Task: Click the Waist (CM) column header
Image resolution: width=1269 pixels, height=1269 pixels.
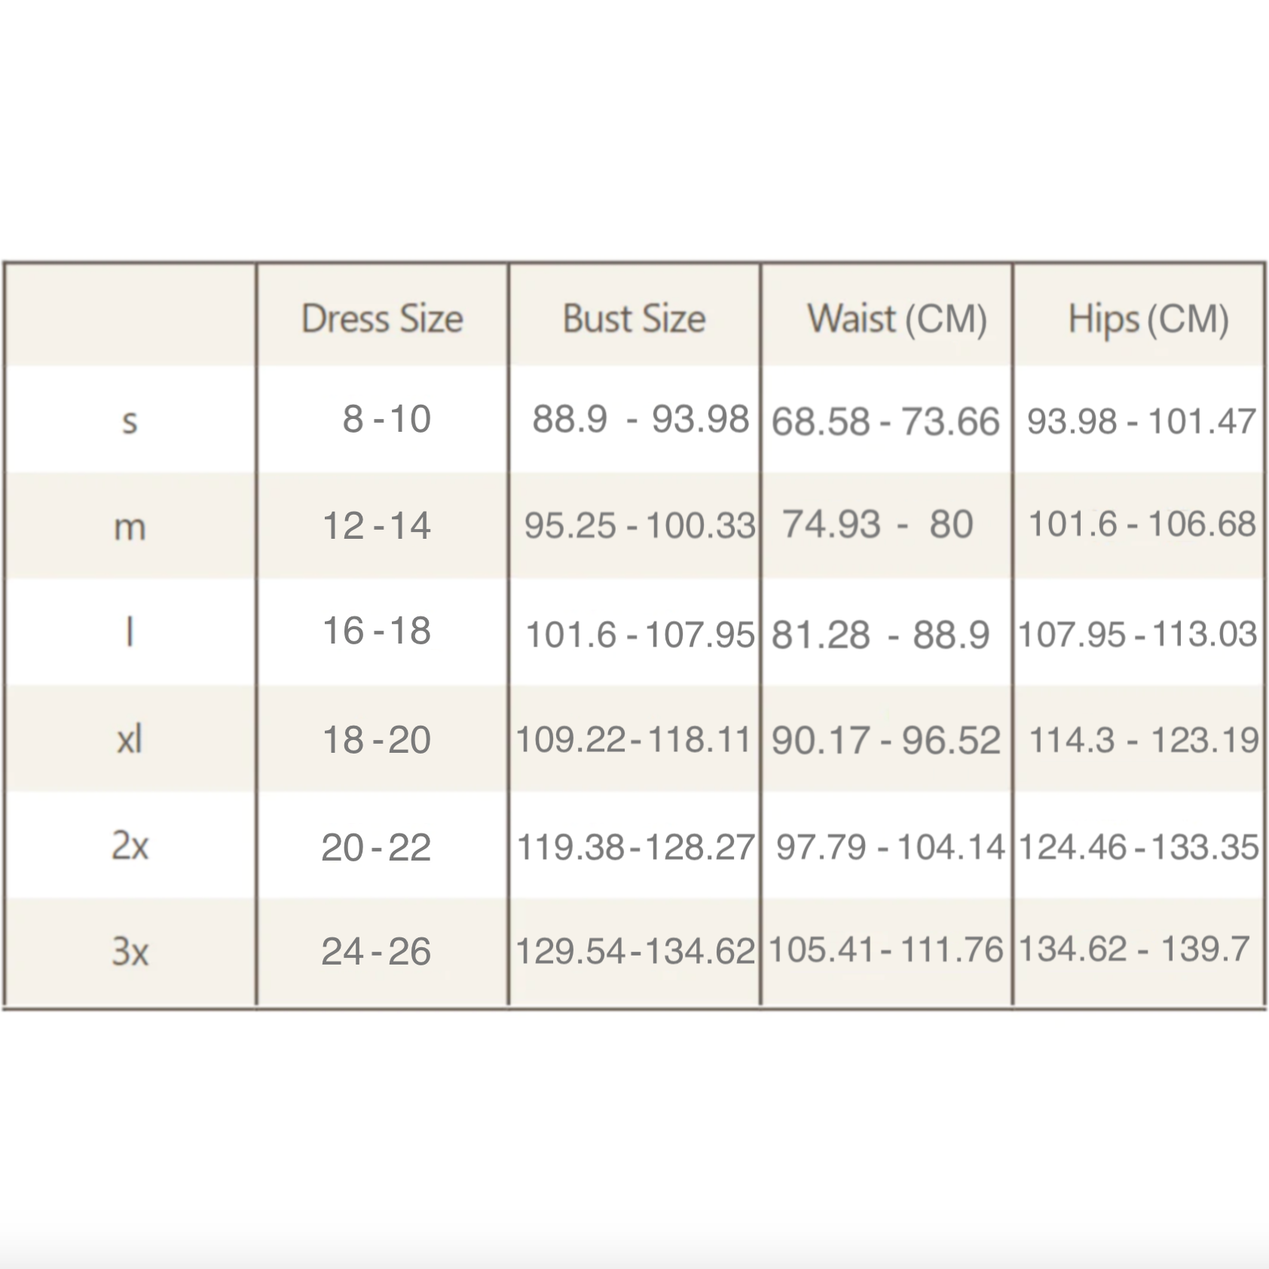Action: pos(897,319)
